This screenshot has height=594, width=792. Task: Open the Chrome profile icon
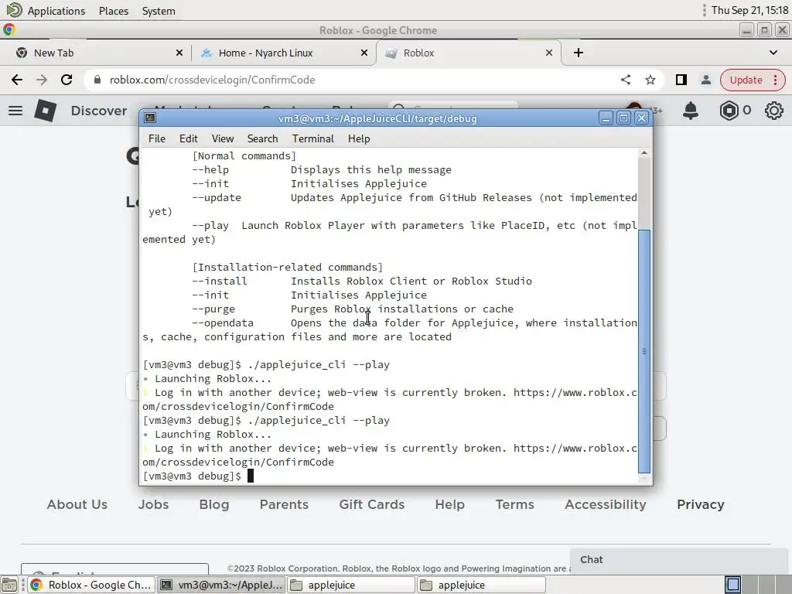point(706,80)
